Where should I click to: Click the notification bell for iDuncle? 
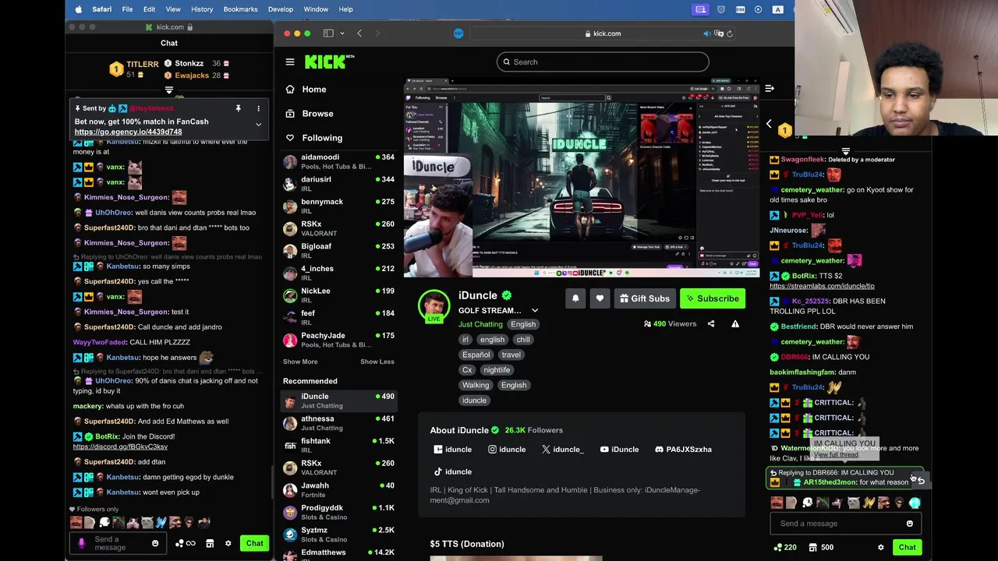click(x=575, y=298)
